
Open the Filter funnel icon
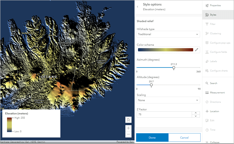(x=207, y=24)
